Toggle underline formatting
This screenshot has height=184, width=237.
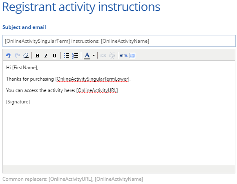[x=54, y=55]
